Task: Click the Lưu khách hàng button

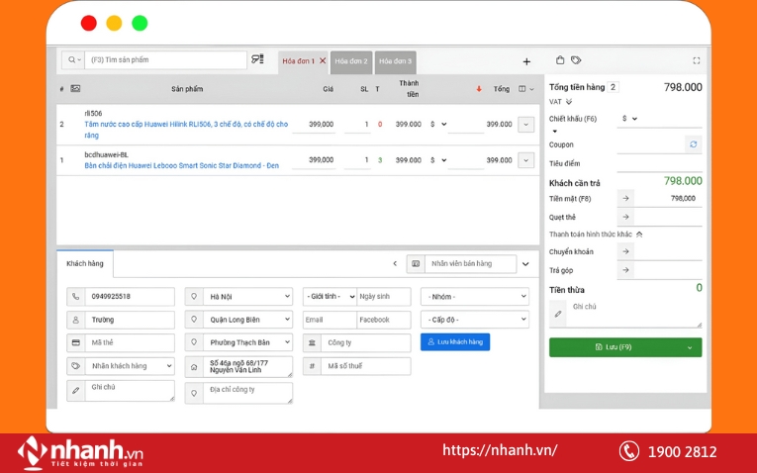Action: (455, 342)
